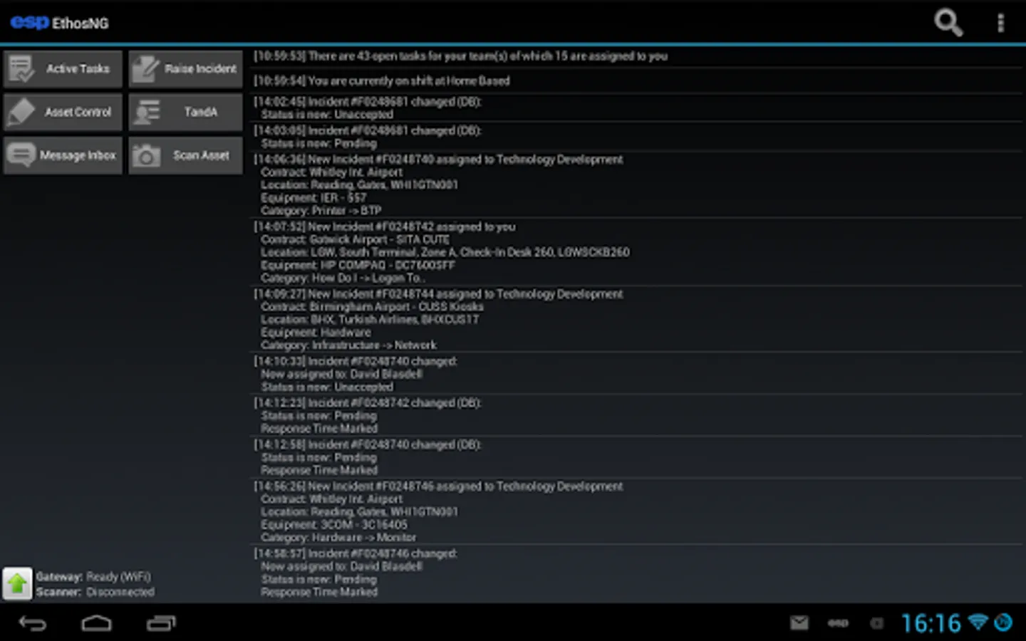The width and height of the screenshot is (1026, 641).
Task: Select the 14:58:57 incident F0248746 changed
Action: (x=636, y=573)
